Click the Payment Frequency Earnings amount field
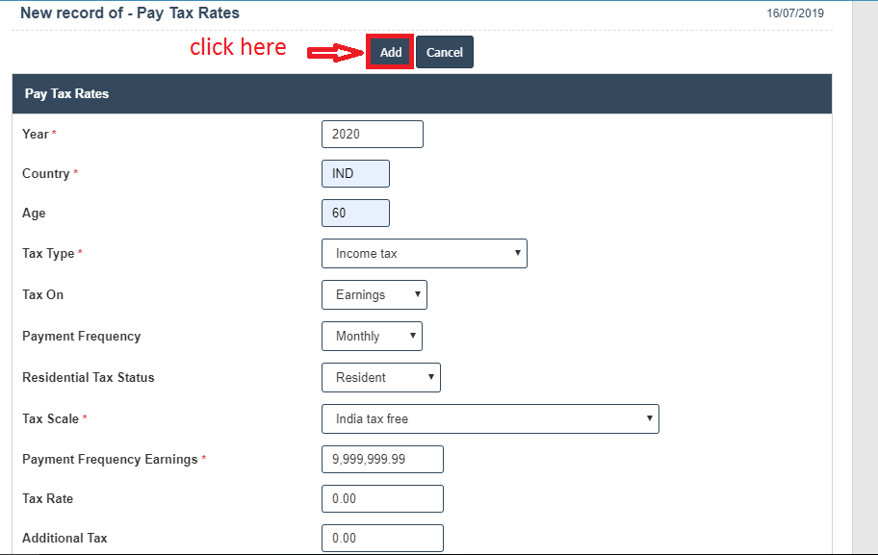 (382, 460)
